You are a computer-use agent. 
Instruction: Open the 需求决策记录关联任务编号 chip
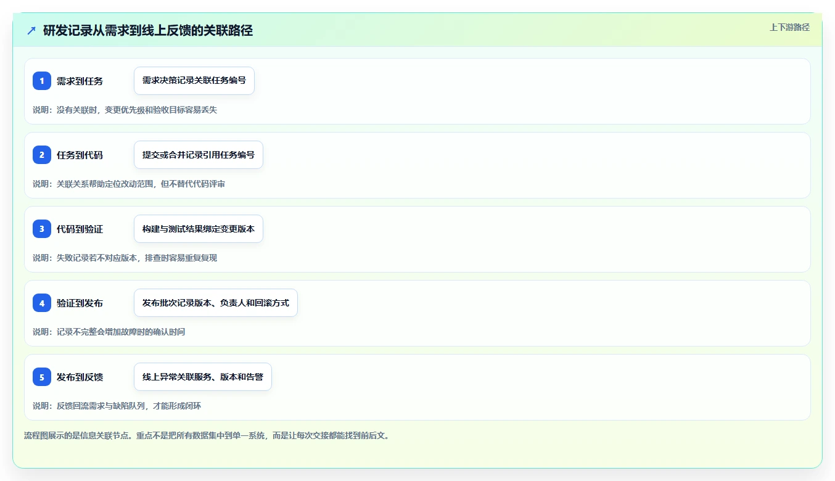[x=194, y=81]
